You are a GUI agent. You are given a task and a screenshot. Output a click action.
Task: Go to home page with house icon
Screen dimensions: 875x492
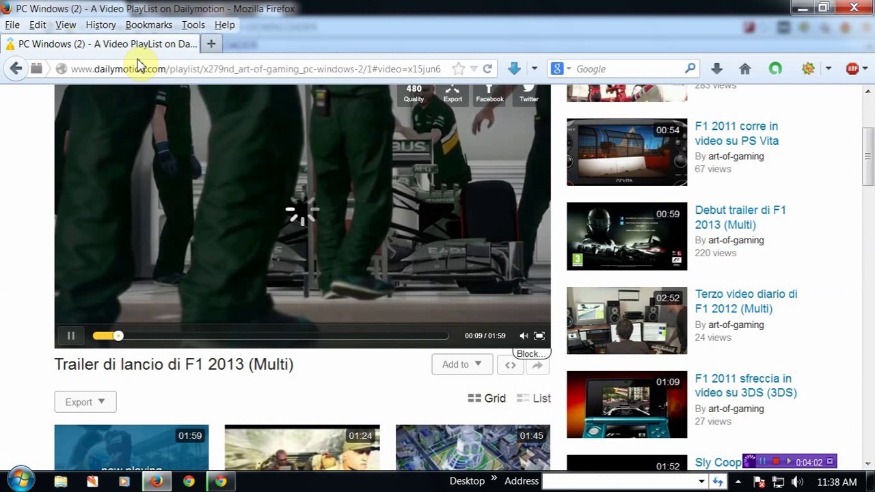coord(745,69)
